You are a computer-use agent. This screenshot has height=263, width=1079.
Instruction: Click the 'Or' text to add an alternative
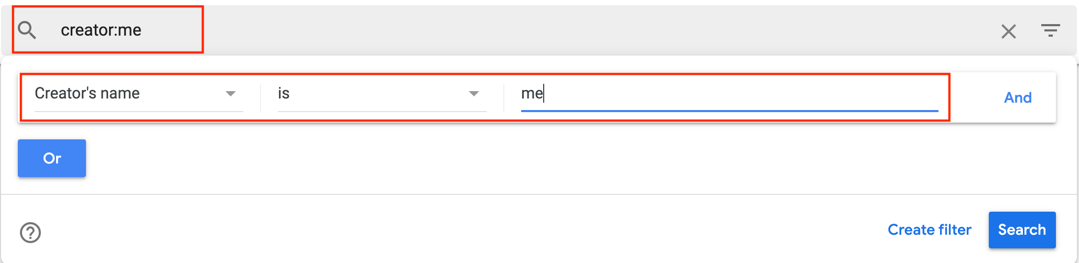coord(52,158)
